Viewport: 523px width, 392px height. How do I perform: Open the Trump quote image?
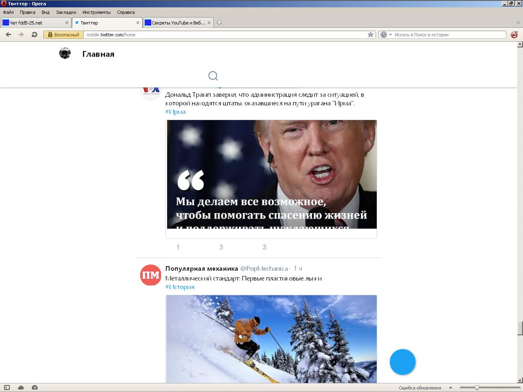pyautogui.click(x=271, y=174)
